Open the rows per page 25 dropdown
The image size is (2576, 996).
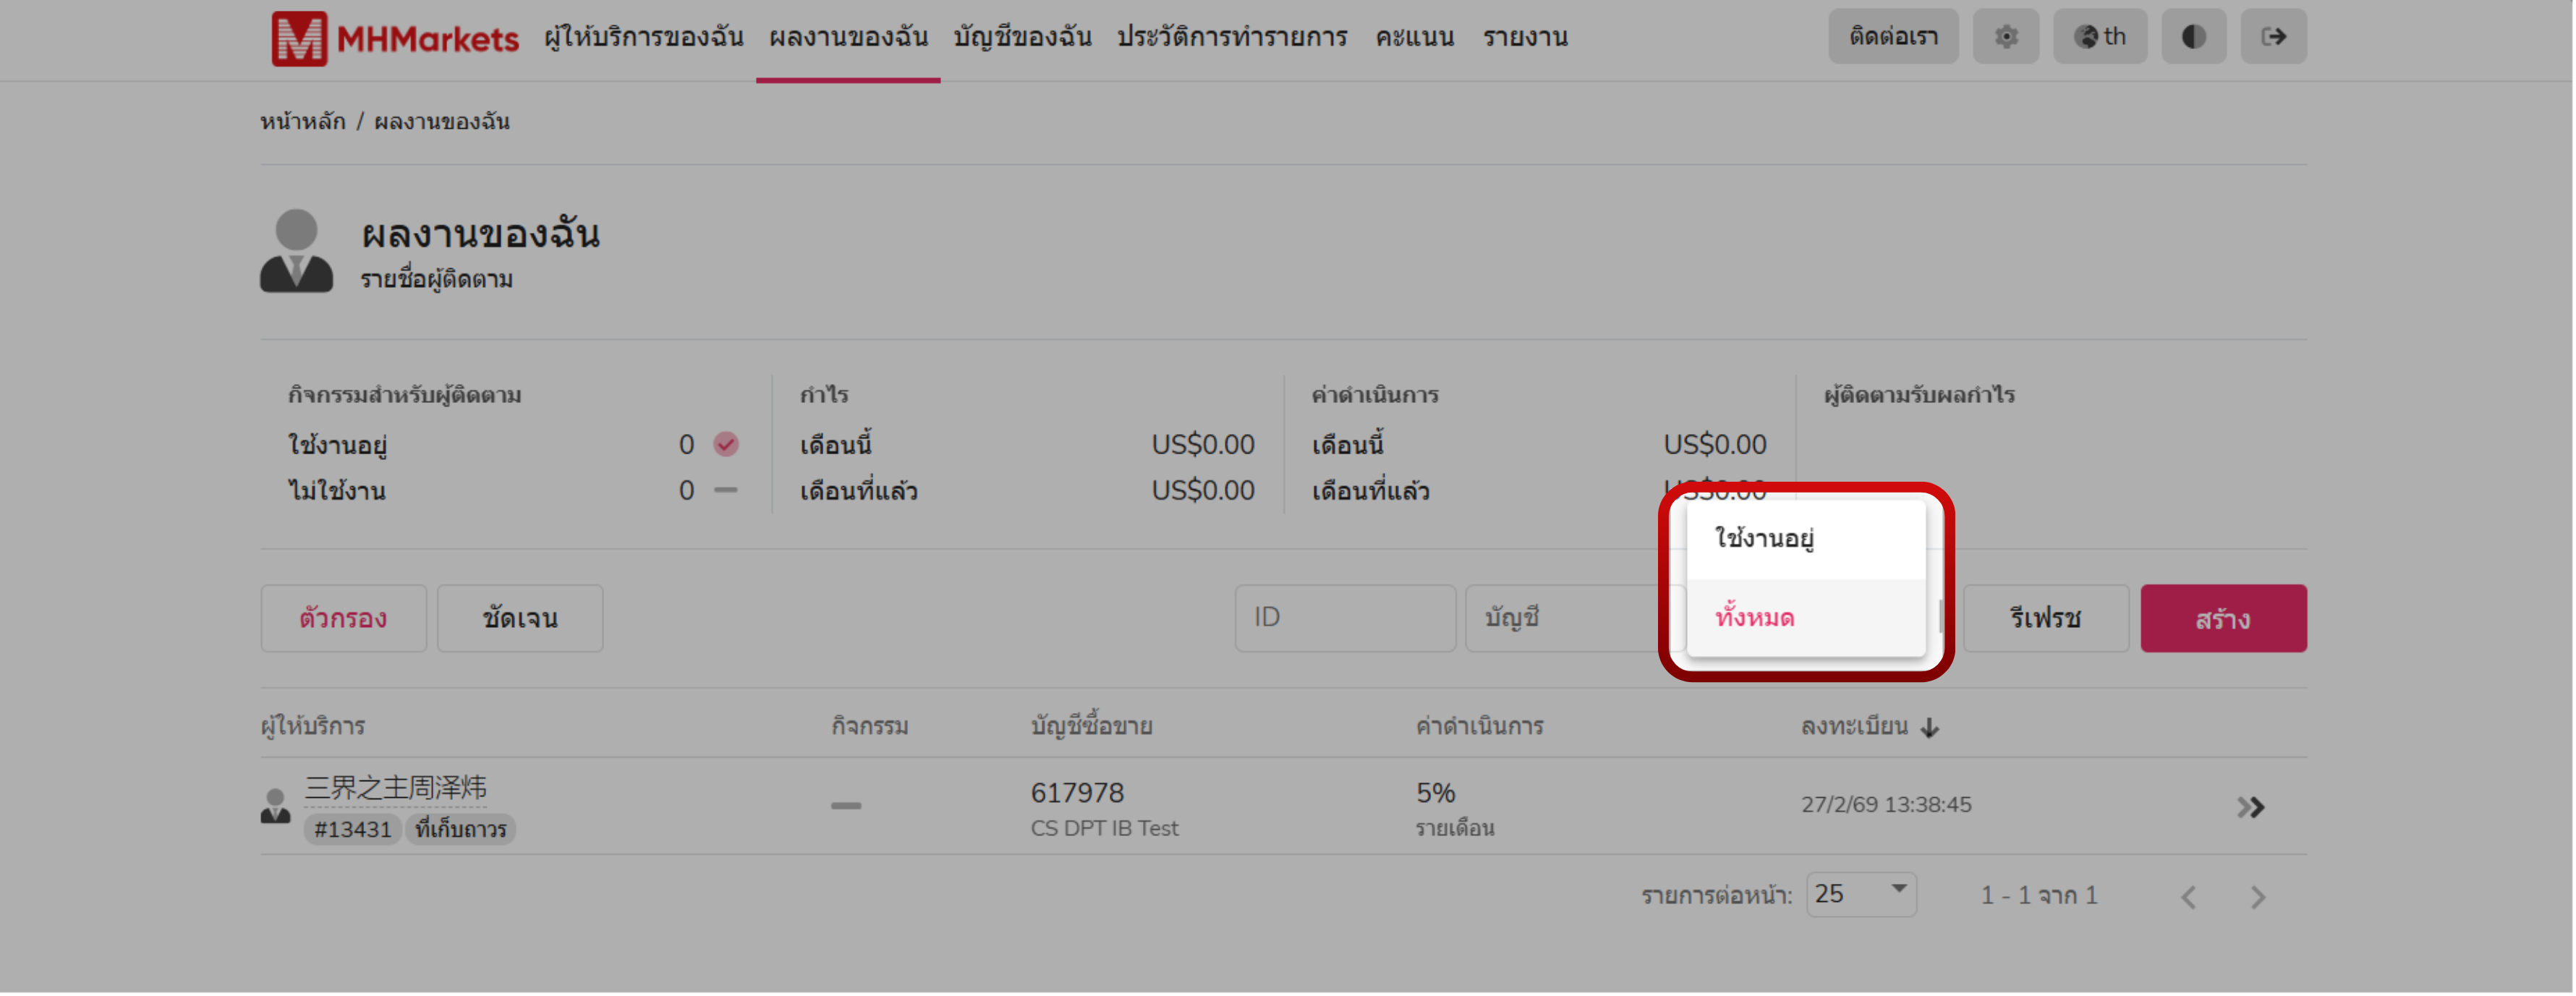(1861, 894)
